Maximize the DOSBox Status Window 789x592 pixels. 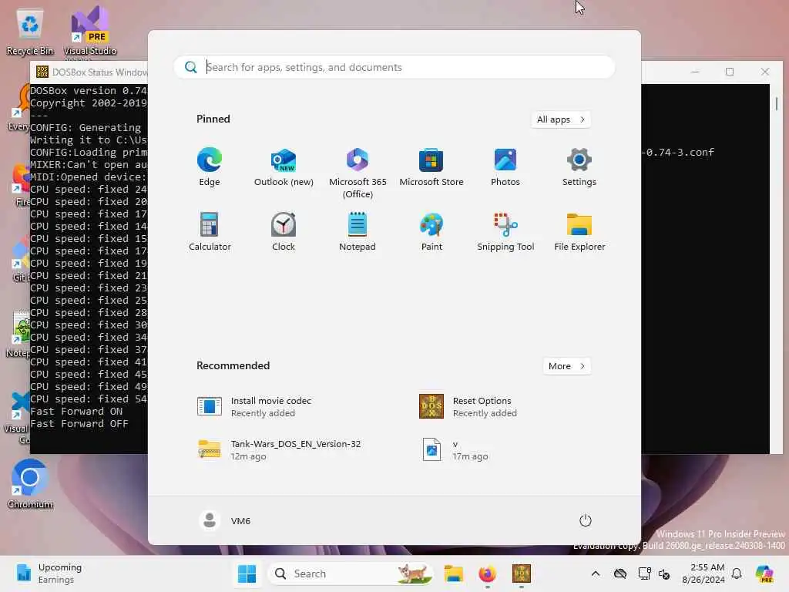pyautogui.click(x=730, y=72)
